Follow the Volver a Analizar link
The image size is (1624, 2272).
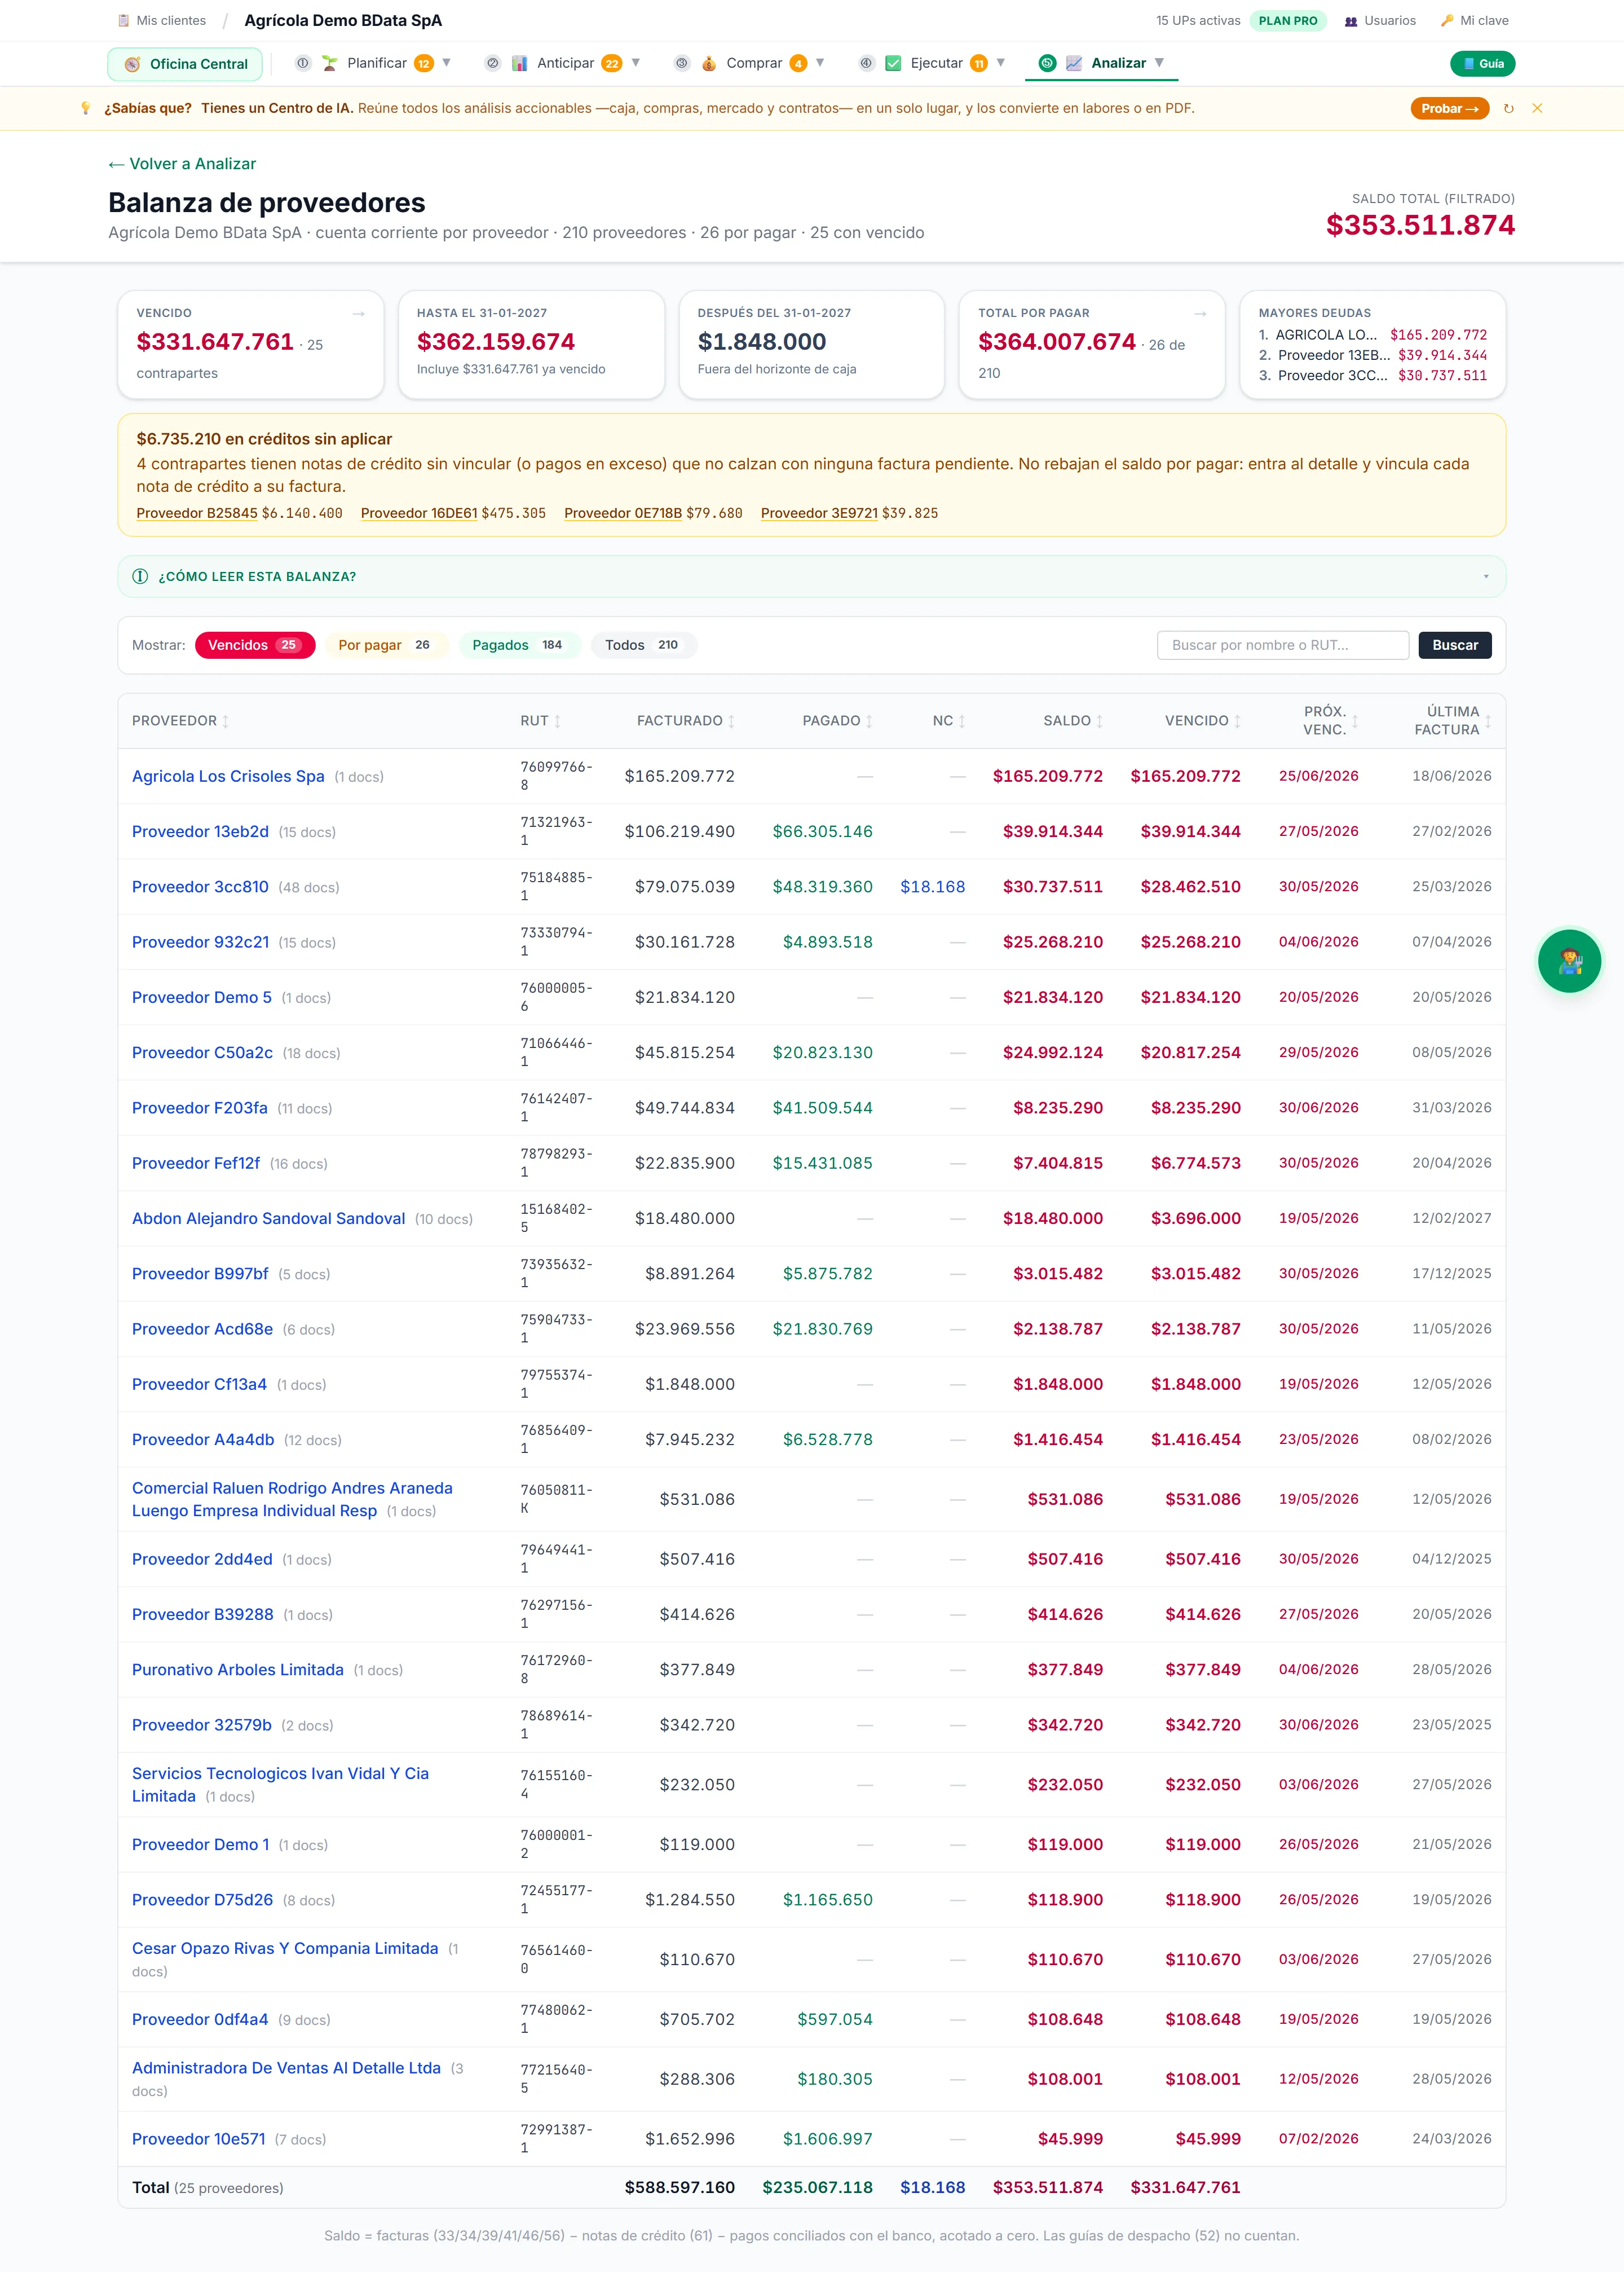182,164
